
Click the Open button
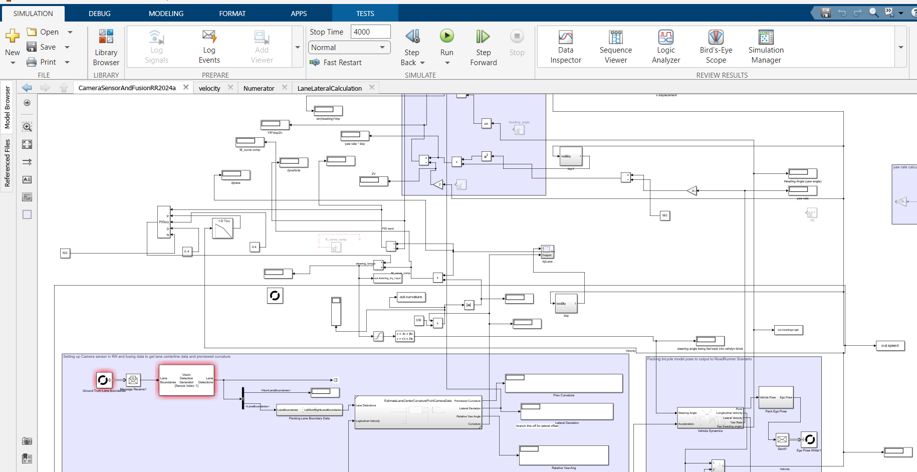[43, 32]
